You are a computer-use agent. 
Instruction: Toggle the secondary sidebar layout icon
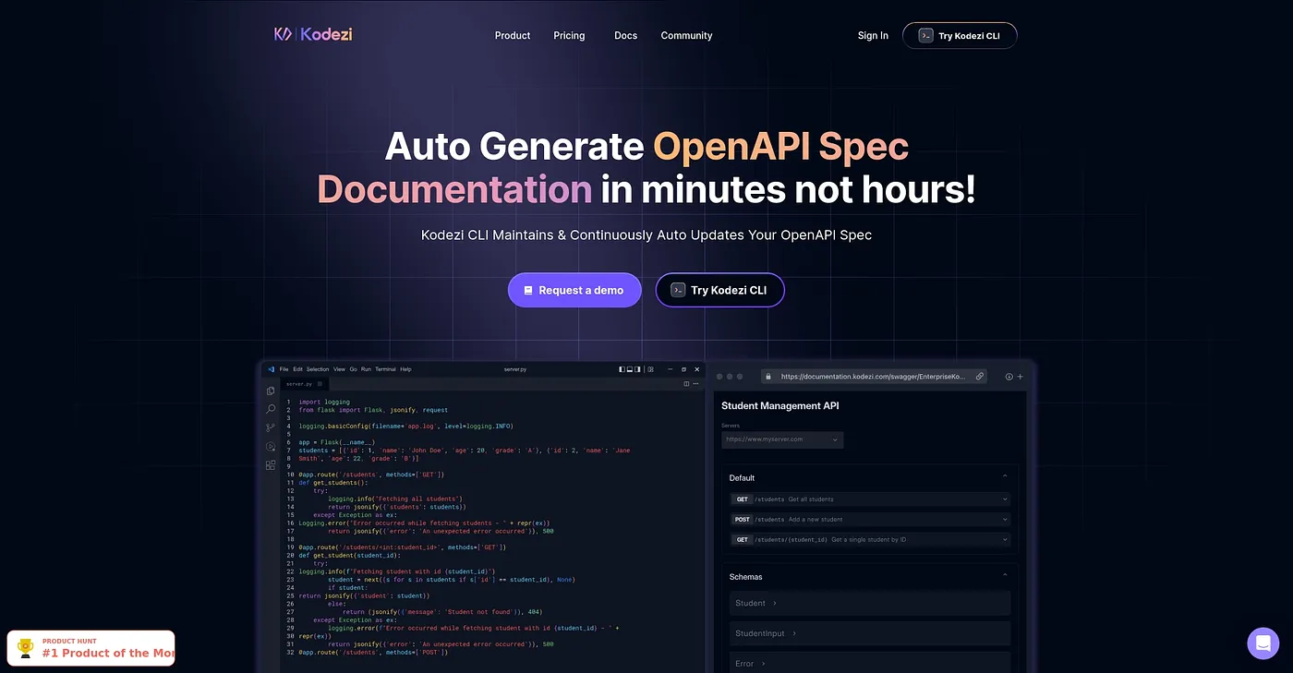pos(639,369)
